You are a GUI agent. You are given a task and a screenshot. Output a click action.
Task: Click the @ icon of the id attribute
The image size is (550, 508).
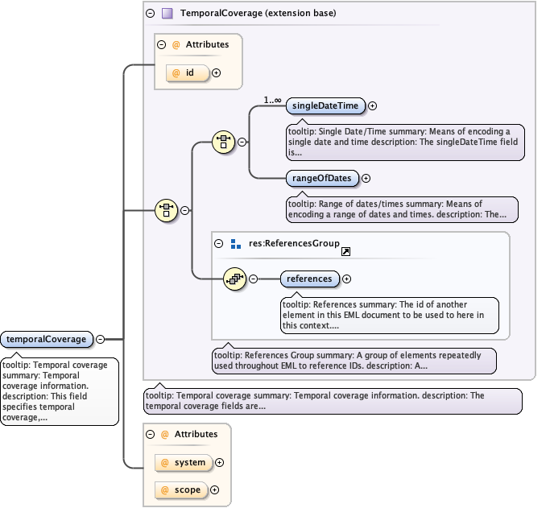[176, 73]
